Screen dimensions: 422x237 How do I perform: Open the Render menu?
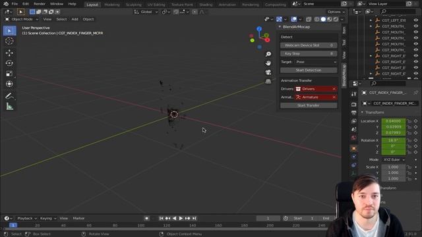(x=40, y=4)
